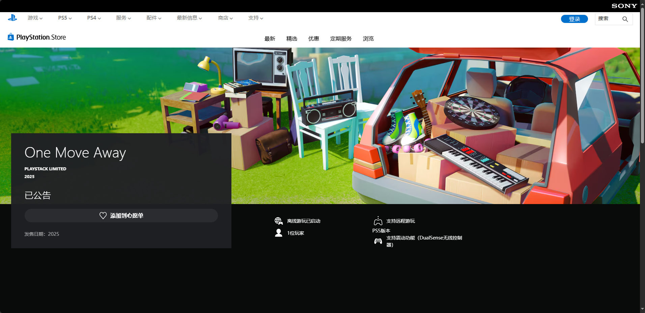Expand the PS4 dropdown menu
Image resolution: width=645 pixels, height=313 pixels.
coord(94,18)
